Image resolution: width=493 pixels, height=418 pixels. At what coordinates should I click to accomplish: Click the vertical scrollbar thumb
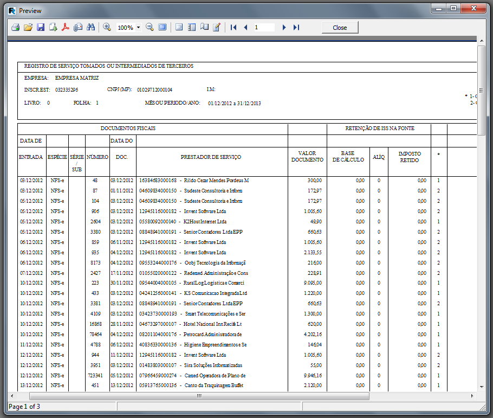[x=482, y=91]
